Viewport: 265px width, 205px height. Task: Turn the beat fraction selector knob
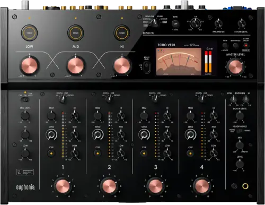[196, 24]
